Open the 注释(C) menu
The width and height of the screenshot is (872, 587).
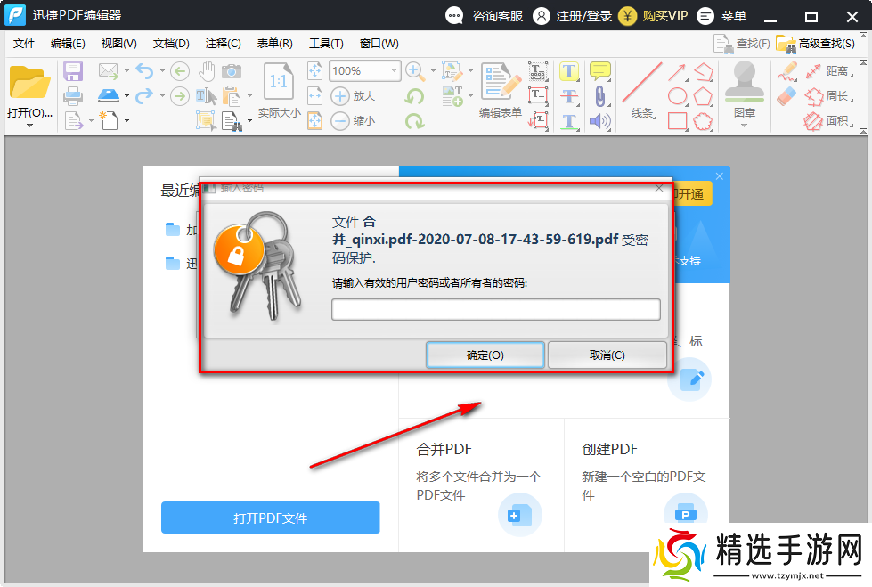click(x=226, y=43)
